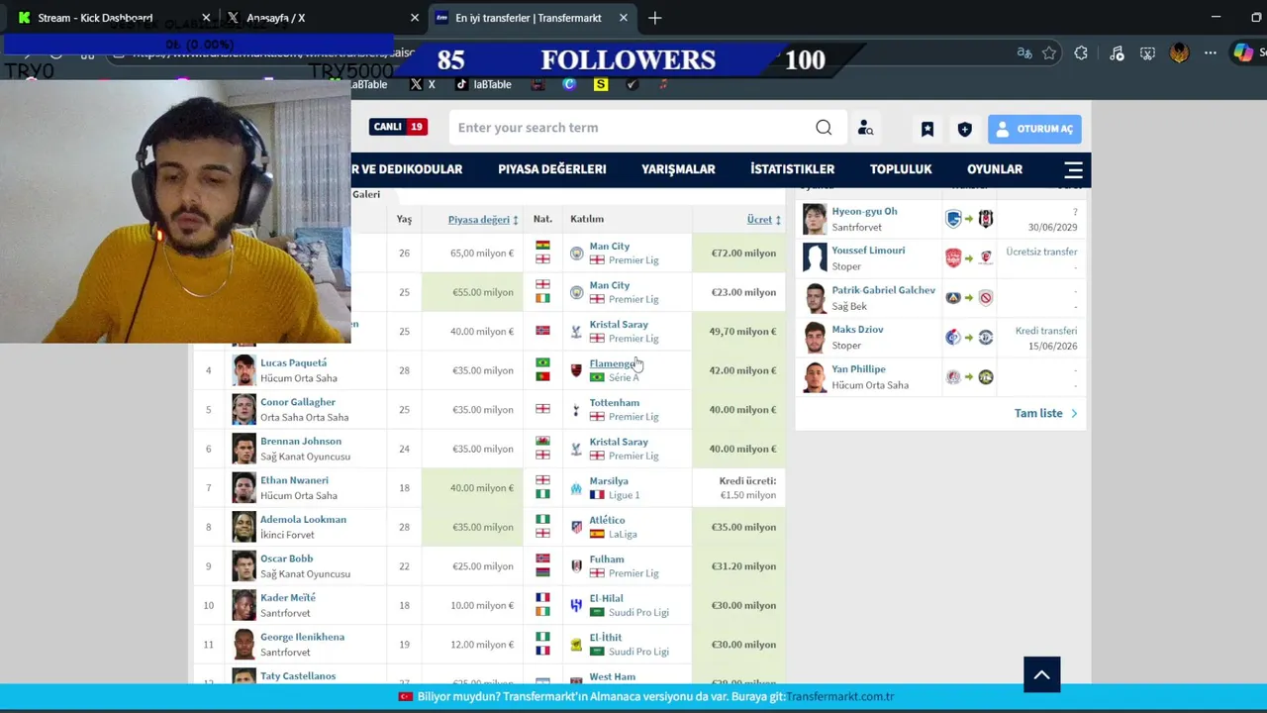The width and height of the screenshot is (1267, 713).
Task: Click the OTURUM AÇ login button
Action: coord(1034,129)
